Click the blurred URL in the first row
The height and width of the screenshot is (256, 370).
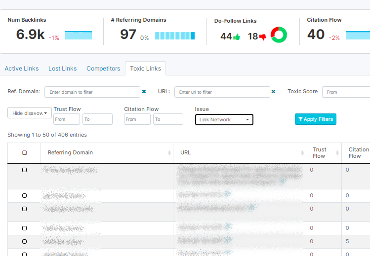click(x=240, y=175)
